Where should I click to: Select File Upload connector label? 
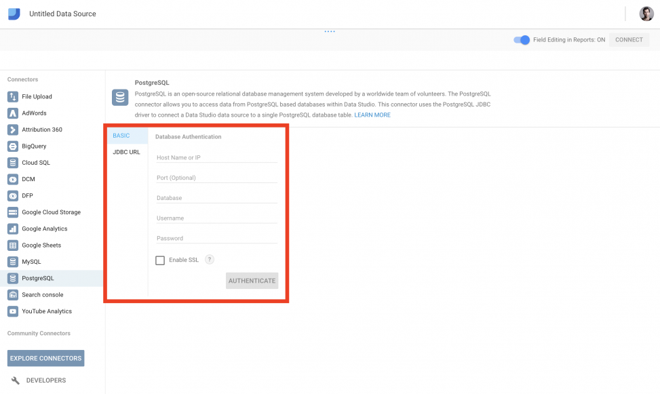tap(37, 96)
